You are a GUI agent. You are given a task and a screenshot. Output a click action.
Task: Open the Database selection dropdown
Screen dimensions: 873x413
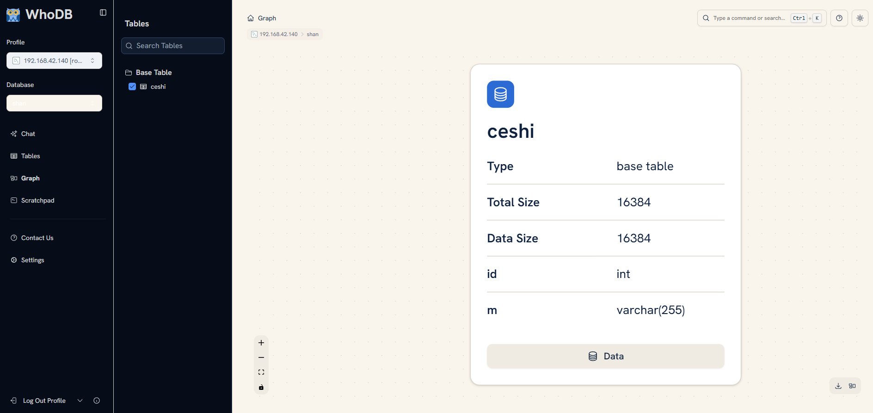(x=54, y=103)
